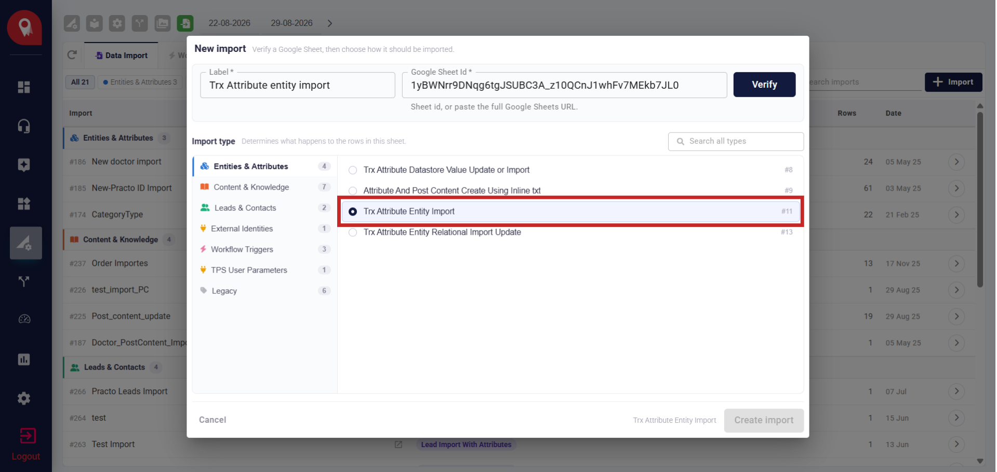Click the Google Sheet Id input field
The height and width of the screenshot is (472, 997).
tap(564, 85)
